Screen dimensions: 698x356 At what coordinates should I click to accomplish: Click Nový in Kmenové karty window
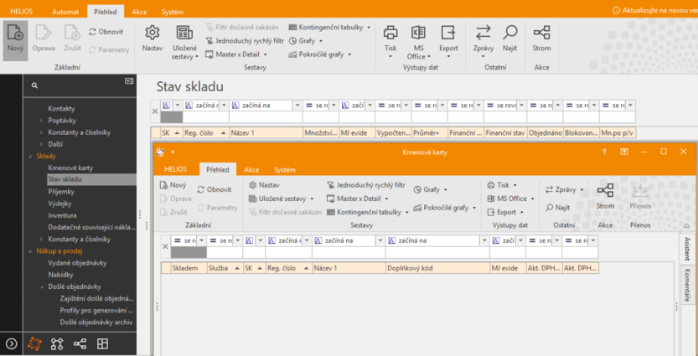173,185
